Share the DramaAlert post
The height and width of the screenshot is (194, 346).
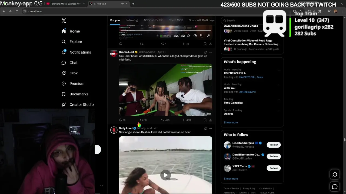coord(211,120)
